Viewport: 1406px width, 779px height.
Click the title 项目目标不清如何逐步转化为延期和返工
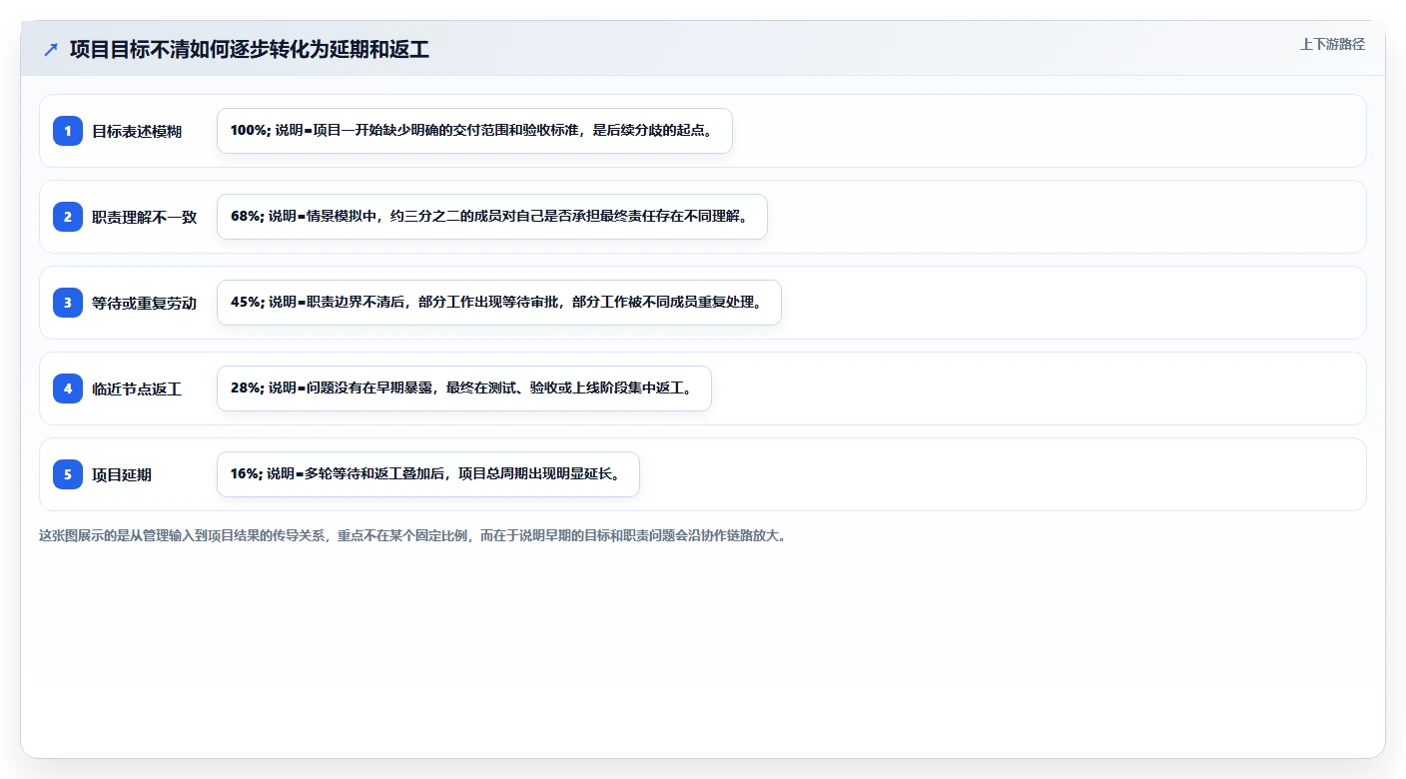250,49
